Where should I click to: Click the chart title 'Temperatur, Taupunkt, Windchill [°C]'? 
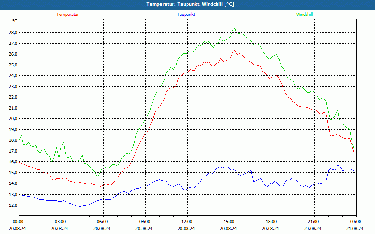tap(190, 4)
